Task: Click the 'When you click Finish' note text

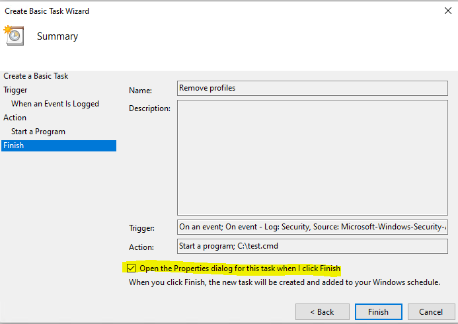Action: click(284, 282)
